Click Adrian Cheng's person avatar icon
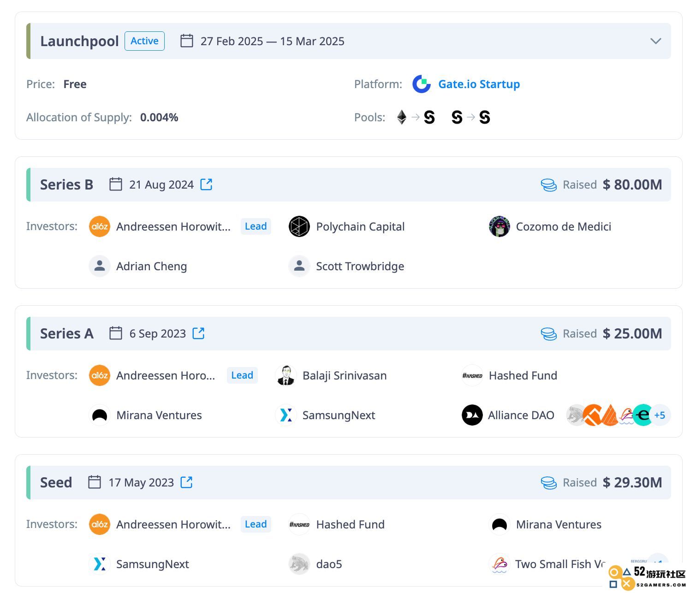 point(100,266)
